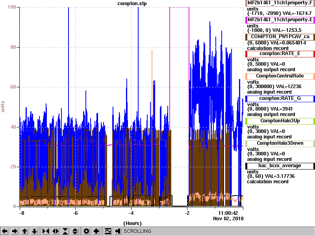Viewport: 315px width, 236px height.
Task: Select the ComptonHalo3Up legend entry
Action: point(280,121)
